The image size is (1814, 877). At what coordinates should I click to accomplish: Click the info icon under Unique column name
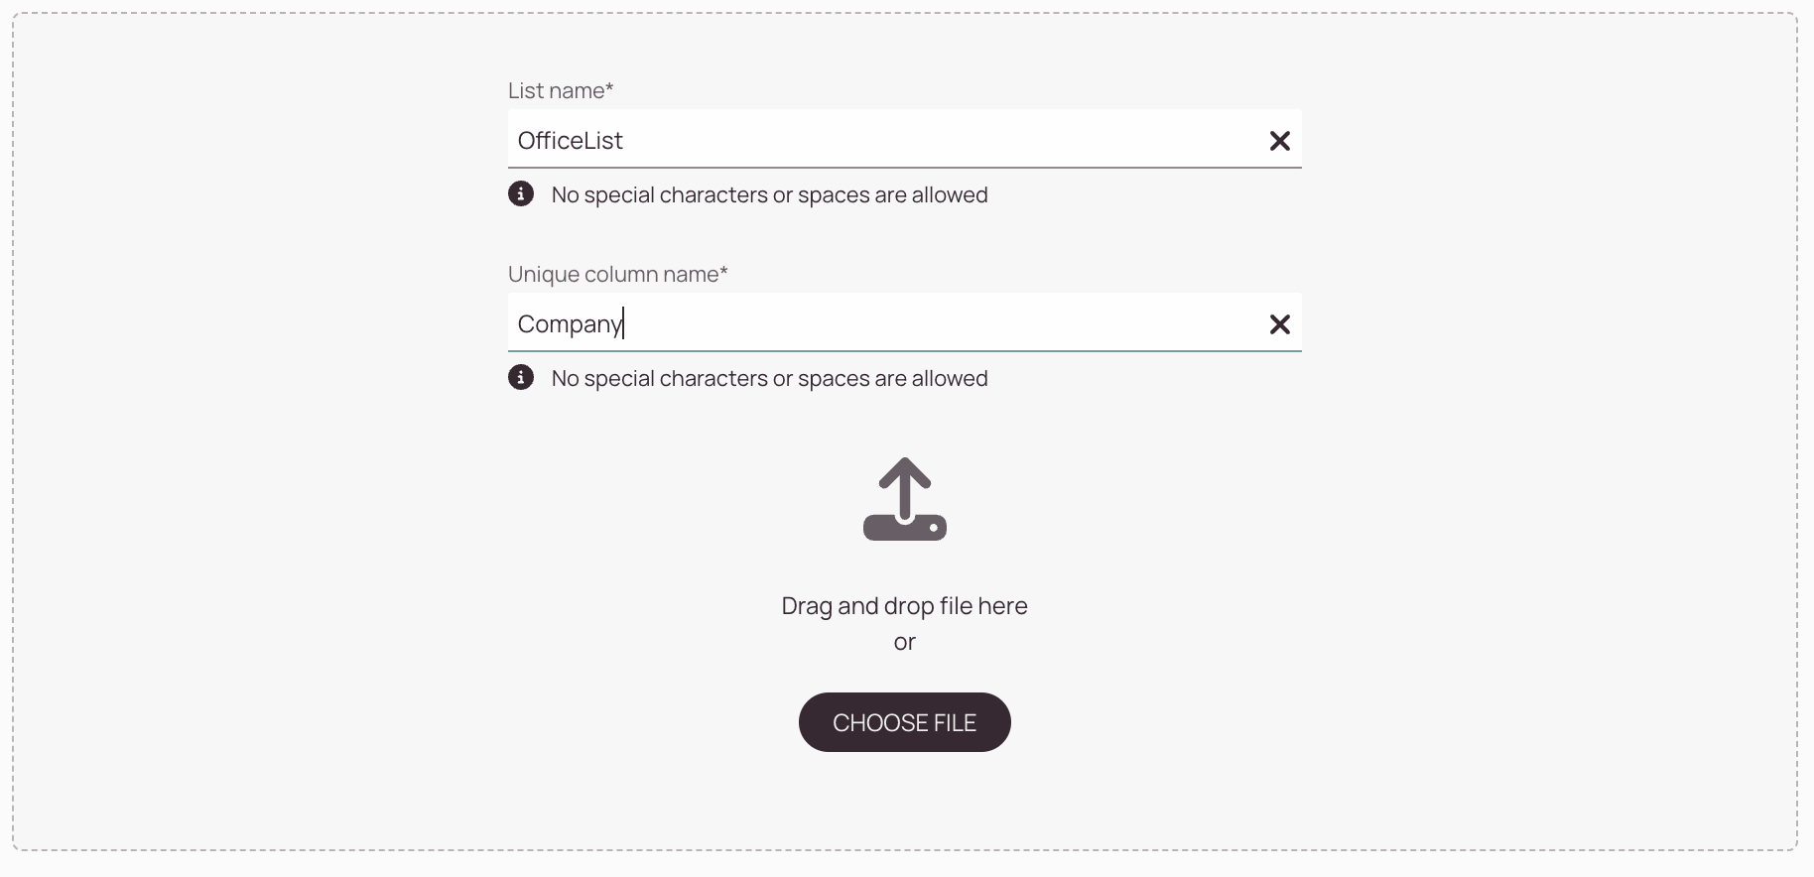point(521,377)
